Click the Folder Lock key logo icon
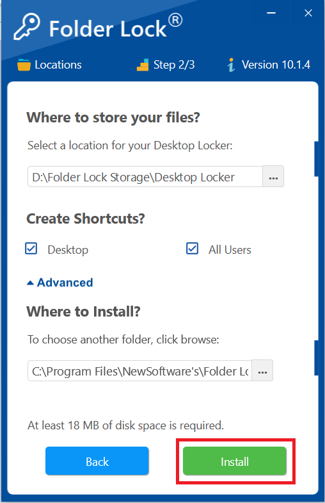This screenshot has height=503, width=325. (x=27, y=27)
